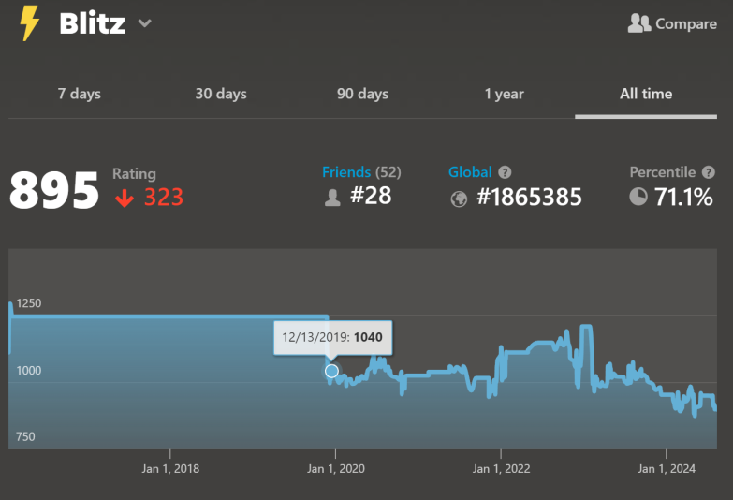Viewport: 733px width, 500px height.
Task: Click the red down arrow rating change icon
Action: click(125, 198)
